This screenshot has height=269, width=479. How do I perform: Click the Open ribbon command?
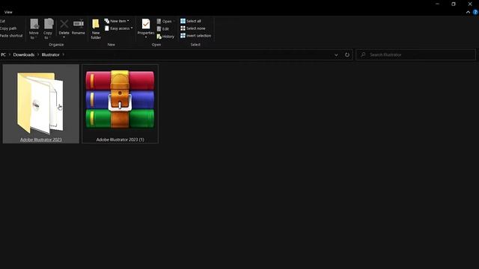[x=165, y=22]
